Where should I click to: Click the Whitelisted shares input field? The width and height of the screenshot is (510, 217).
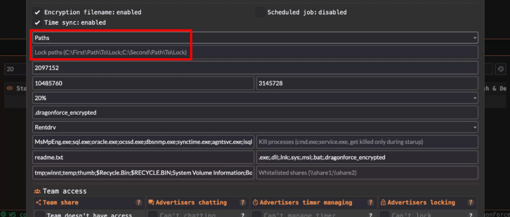coord(367,173)
